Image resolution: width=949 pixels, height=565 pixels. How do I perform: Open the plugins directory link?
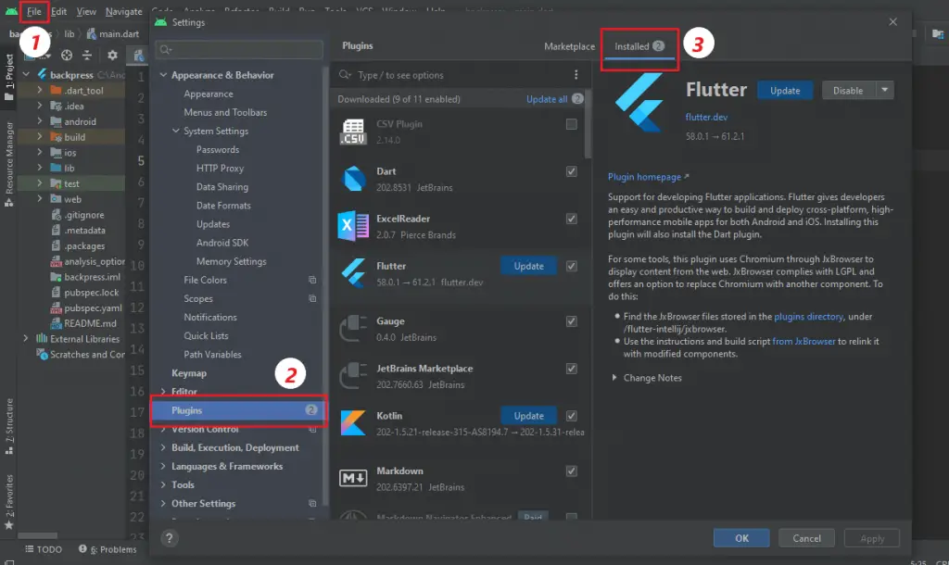[x=808, y=317]
